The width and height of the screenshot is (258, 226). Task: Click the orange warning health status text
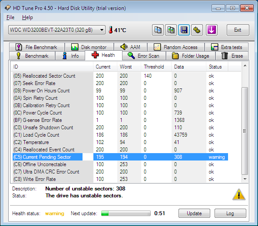[55, 213]
